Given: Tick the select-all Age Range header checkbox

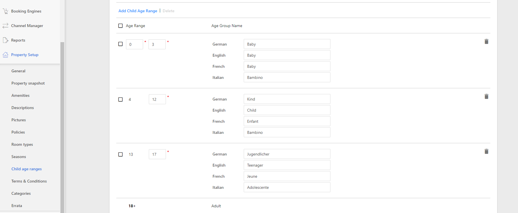Looking at the screenshot, I should (x=121, y=26).
